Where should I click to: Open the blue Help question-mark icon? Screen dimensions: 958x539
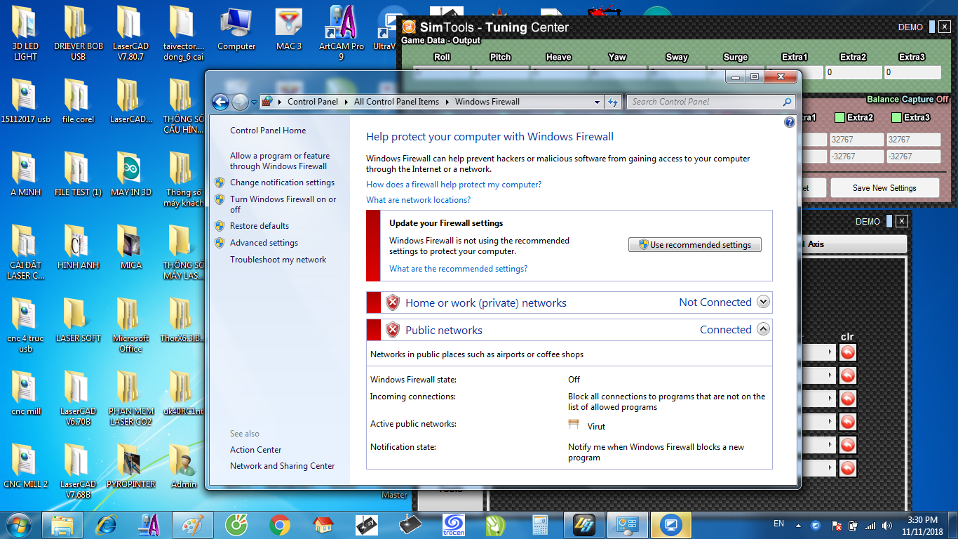(x=790, y=122)
